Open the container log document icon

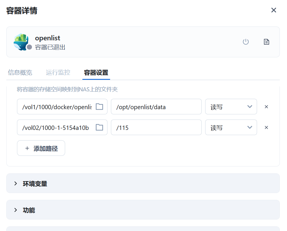point(266,42)
